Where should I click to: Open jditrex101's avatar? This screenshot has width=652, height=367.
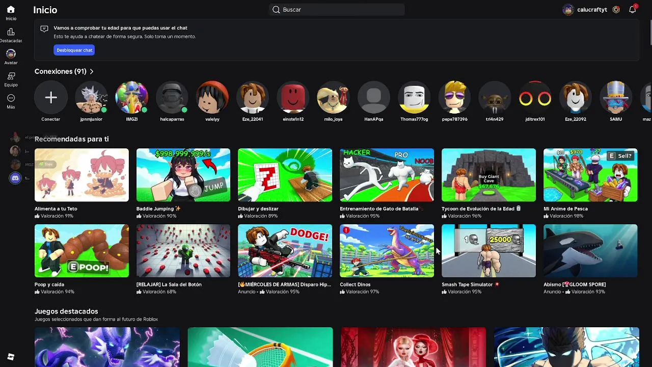[535, 98]
